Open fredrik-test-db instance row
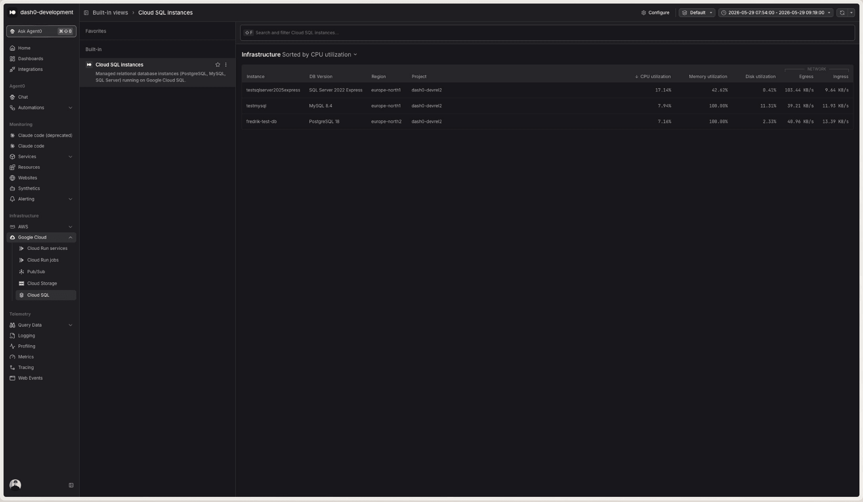 (x=547, y=122)
